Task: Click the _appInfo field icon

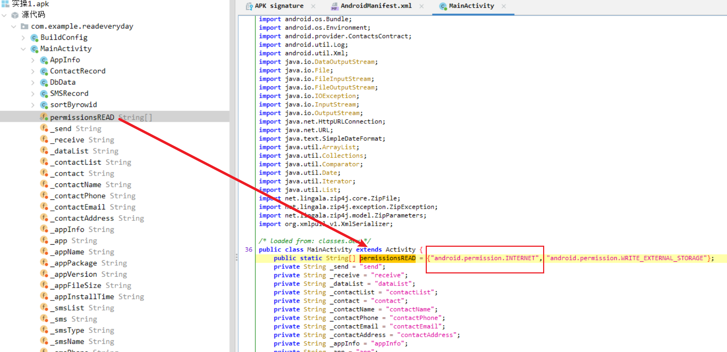Action: (x=44, y=229)
